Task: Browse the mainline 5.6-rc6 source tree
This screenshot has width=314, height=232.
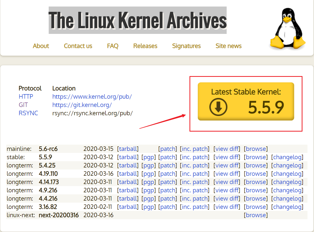Action: tap(256, 149)
